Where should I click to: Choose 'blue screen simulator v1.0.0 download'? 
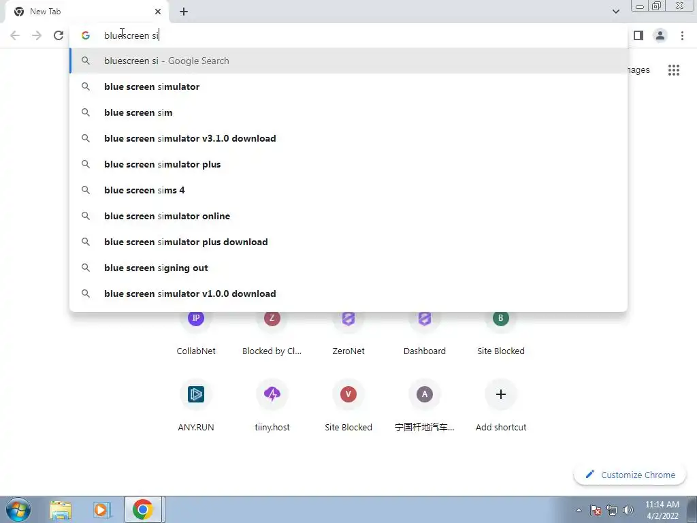point(348,294)
